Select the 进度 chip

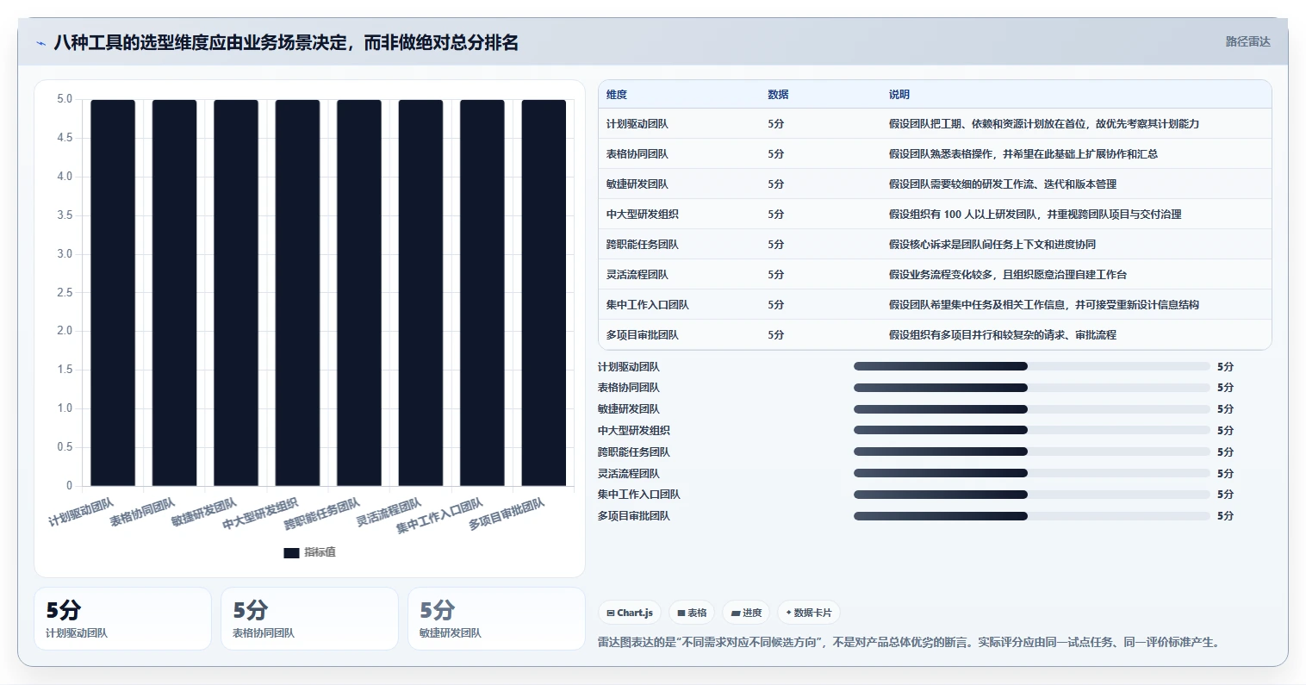coord(746,613)
